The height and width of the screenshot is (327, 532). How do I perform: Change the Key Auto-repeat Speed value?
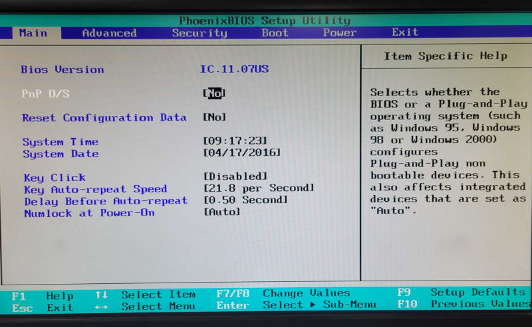coord(259,188)
